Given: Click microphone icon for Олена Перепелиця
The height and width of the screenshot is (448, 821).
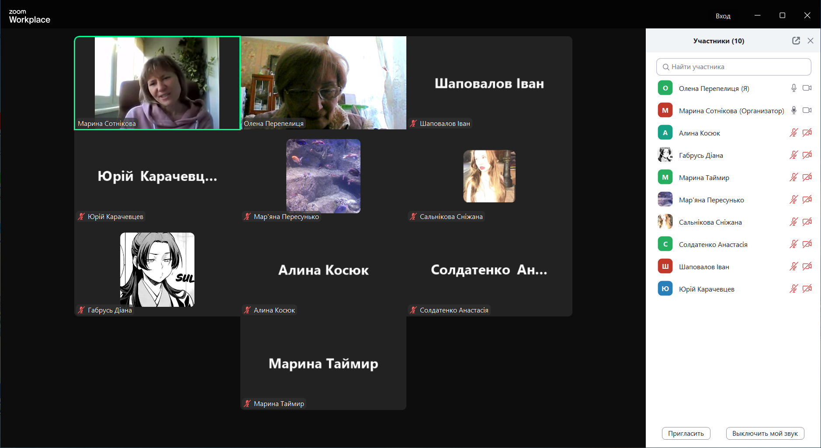Looking at the screenshot, I should pos(794,88).
